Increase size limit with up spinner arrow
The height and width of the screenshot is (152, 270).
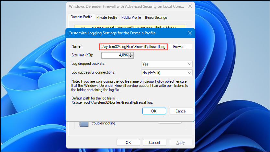[x=131, y=54]
